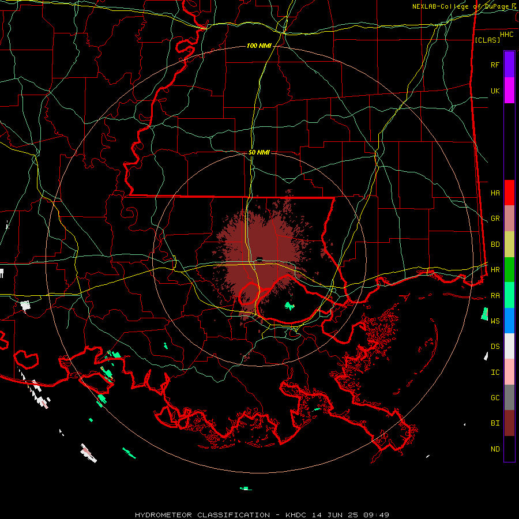
Task: Click the BI legend label
Action: (495, 423)
